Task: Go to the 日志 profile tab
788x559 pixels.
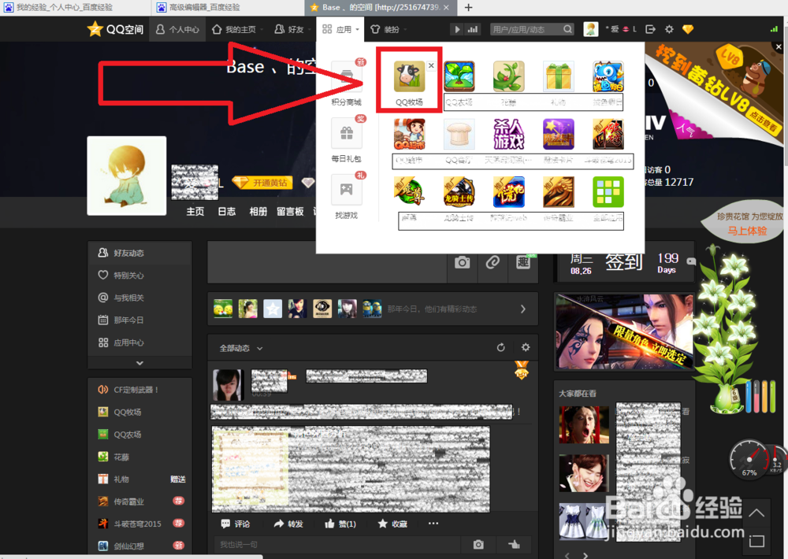Action: 227,212
